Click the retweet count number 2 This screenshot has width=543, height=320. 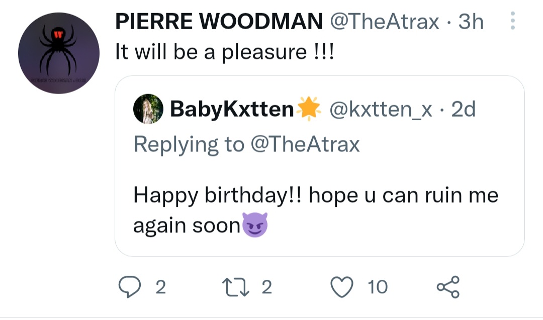coord(266,287)
